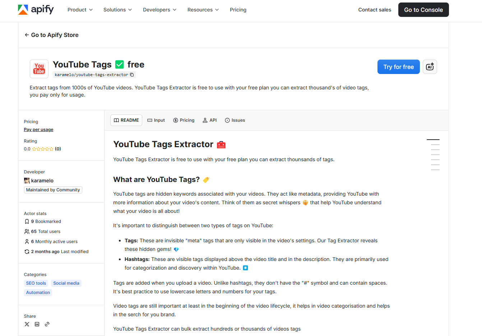Browse the SEO tools category
The width and height of the screenshot is (482, 336).
[36, 283]
